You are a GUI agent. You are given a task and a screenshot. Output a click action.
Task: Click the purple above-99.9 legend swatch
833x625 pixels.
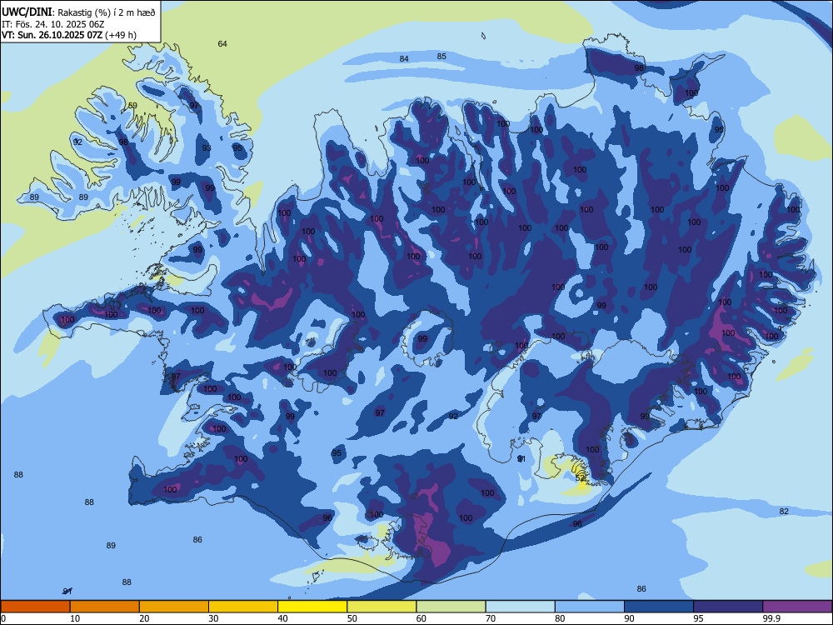coord(797,607)
